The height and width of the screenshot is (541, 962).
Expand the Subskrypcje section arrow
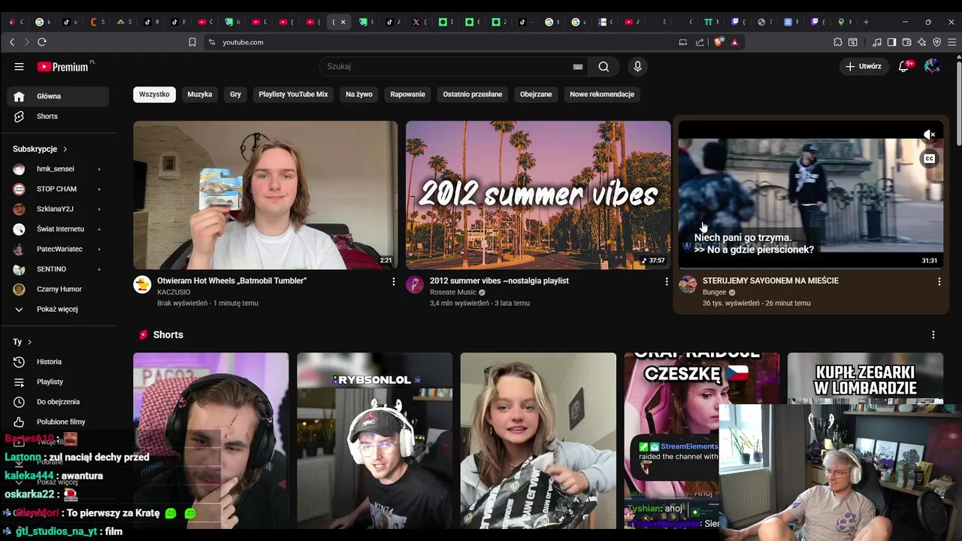click(65, 149)
